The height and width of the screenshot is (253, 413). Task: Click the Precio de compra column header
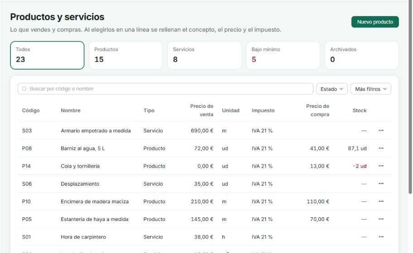coord(317,110)
